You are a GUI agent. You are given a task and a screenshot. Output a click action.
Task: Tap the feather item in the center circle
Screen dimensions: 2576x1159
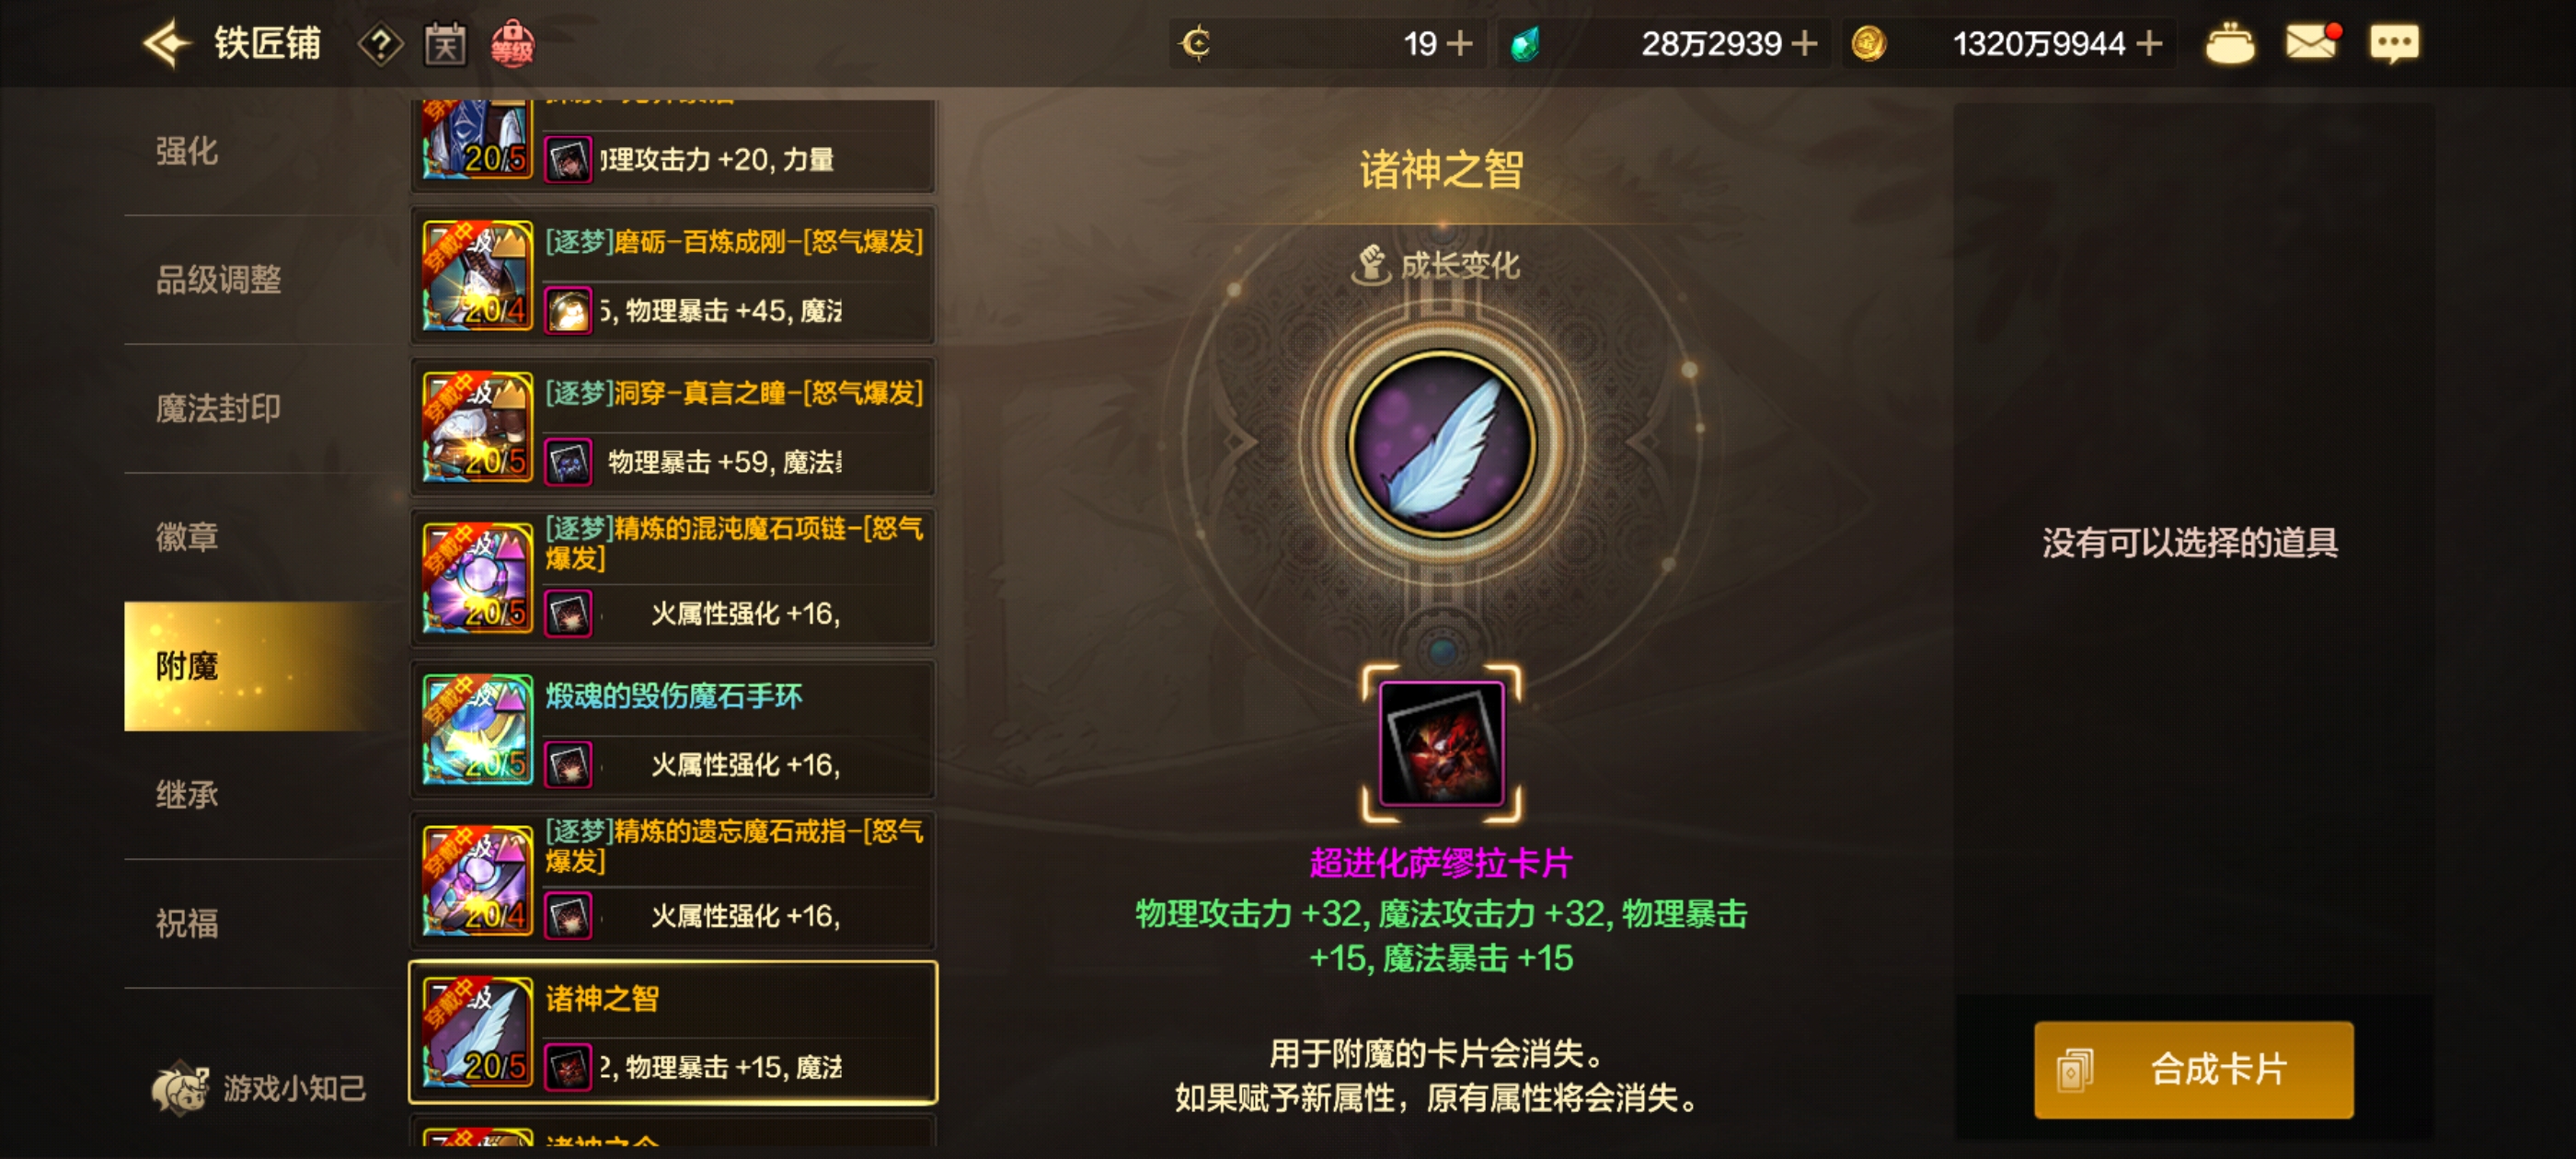tap(1441, 442)
